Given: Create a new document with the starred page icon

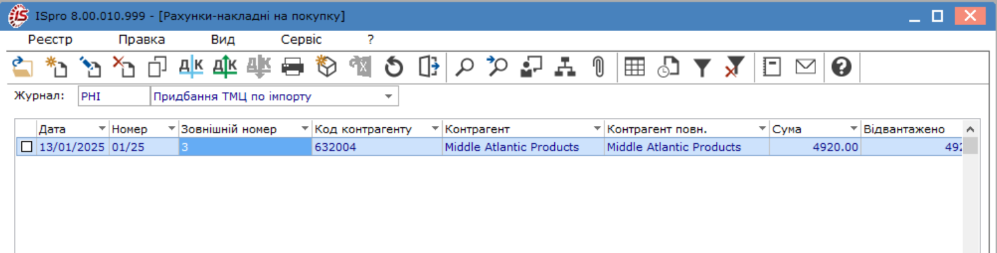Looking at the screenshot, I should coord(56,67).
